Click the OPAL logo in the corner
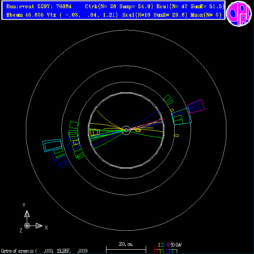The height and width of the screenshot is (254, 254). click(x=239, y=14)
